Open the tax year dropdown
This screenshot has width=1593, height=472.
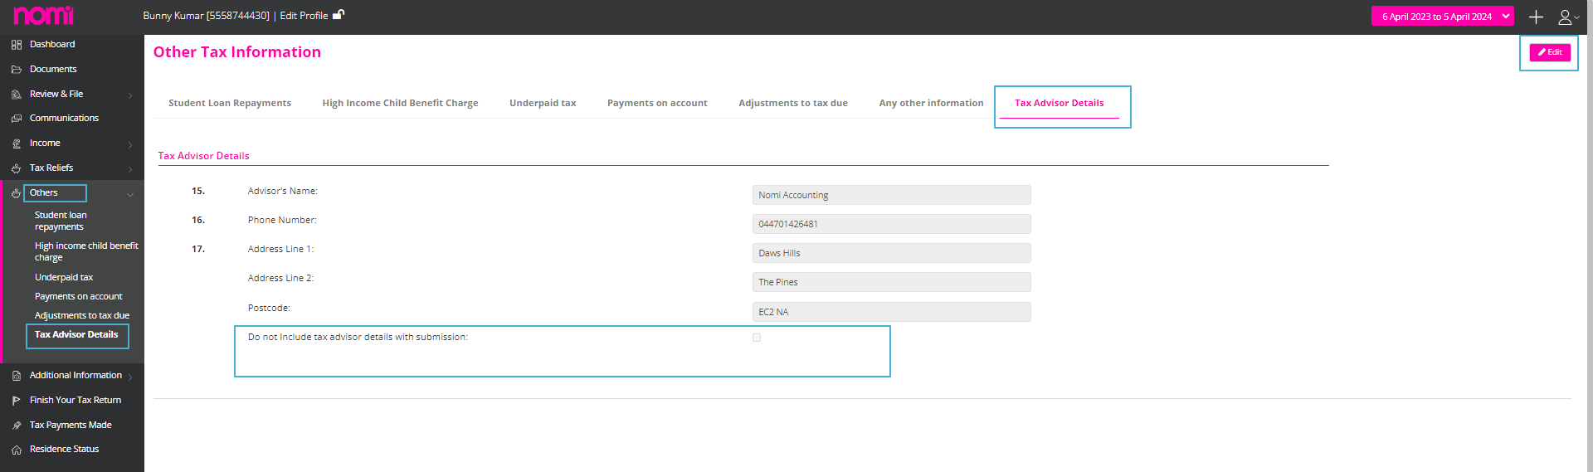[x=1442, y=17]
